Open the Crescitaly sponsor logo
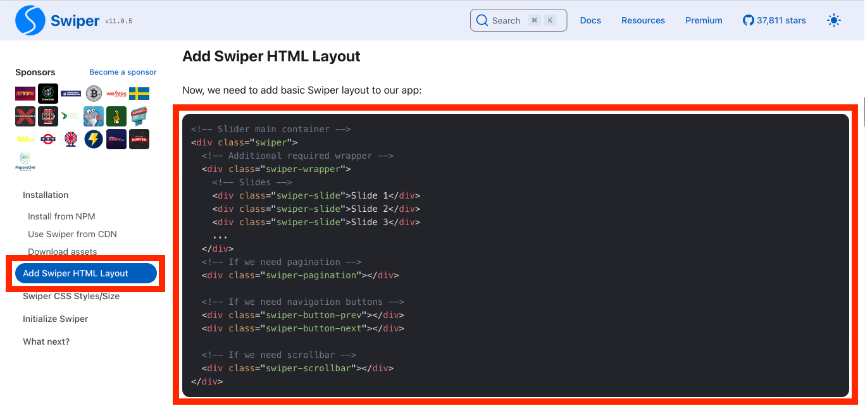 pyautogui.click(x=48, y=94)
